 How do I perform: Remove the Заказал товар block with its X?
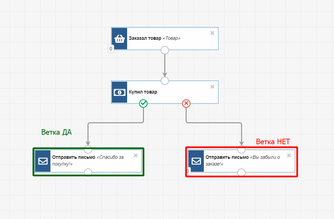pyautogui.click(x=212, y=33)
